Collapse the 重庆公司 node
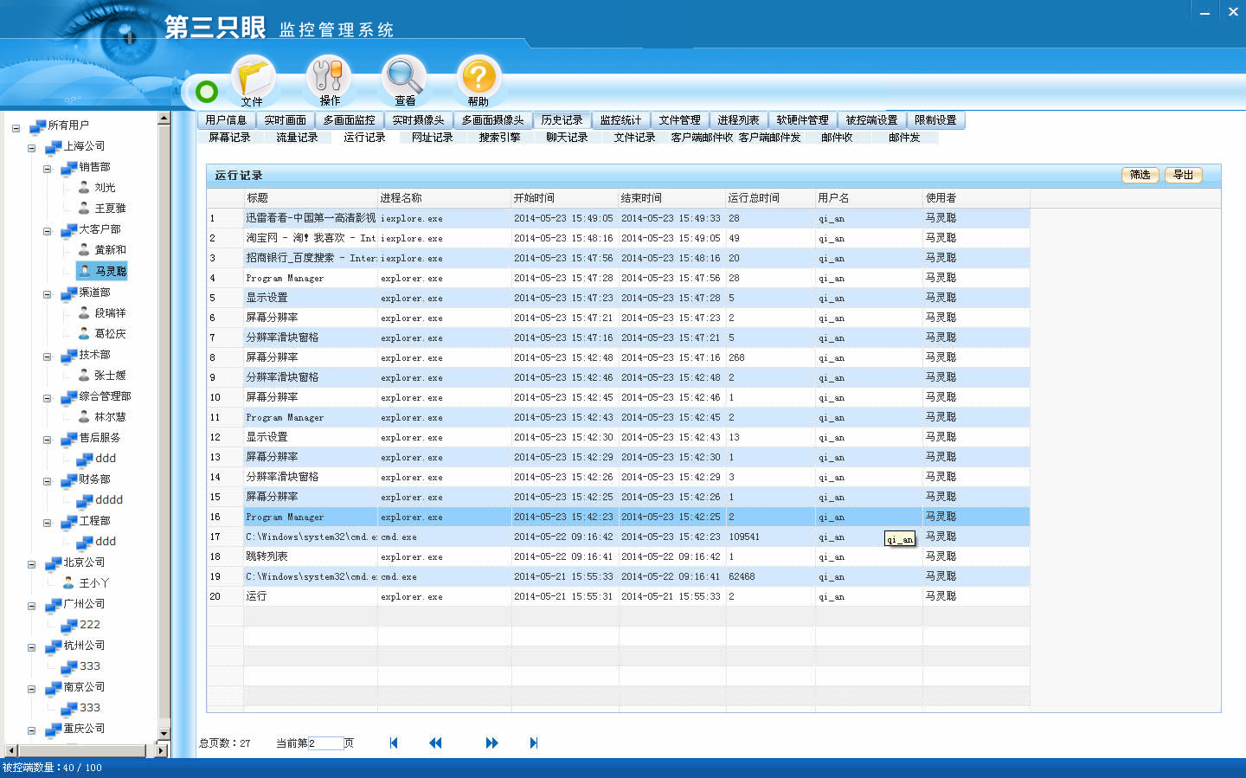1246x778 pixels. (x=31, y=731)
